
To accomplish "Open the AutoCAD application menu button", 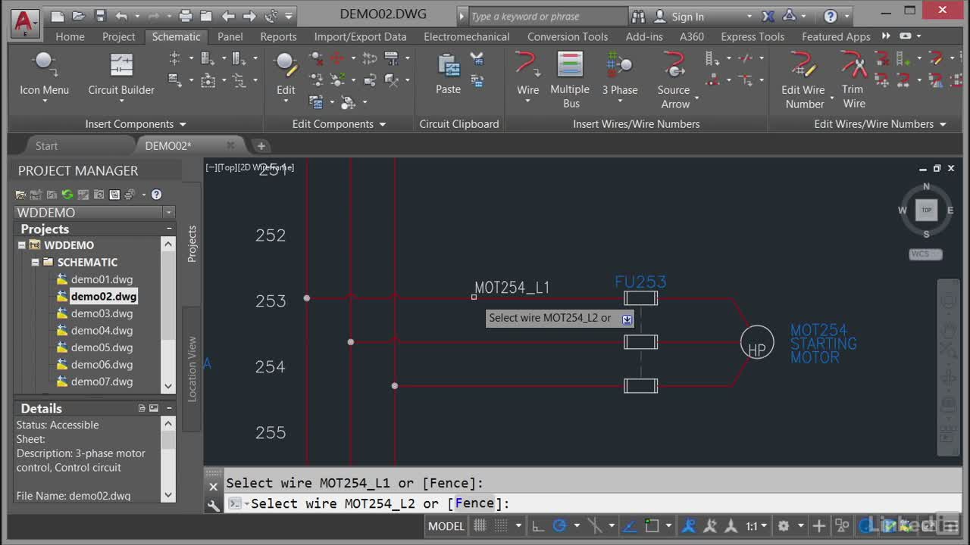I will [x=25, y=23].
